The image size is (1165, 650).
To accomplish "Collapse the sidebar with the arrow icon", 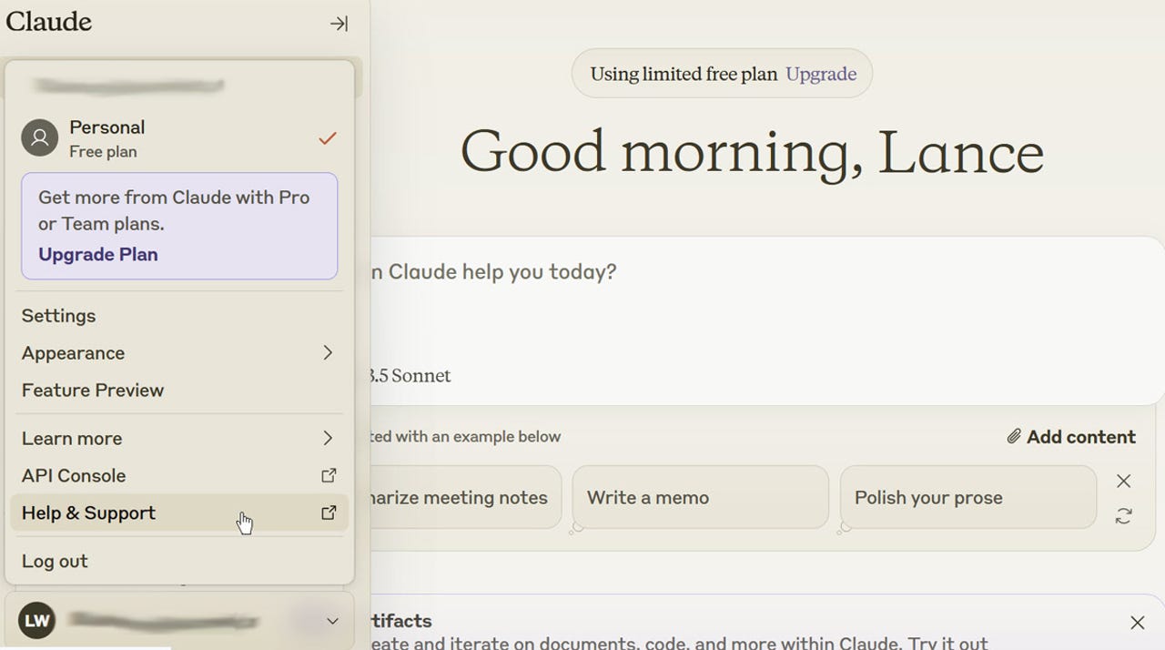I will click(339, 24).
